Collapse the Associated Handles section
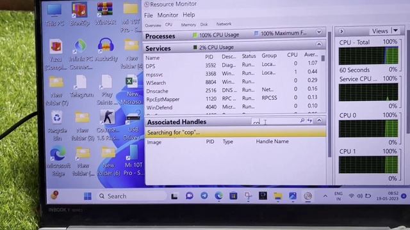The width and height of the screenshot is (410, 230). pyautogui.click(x=319, y=120)
